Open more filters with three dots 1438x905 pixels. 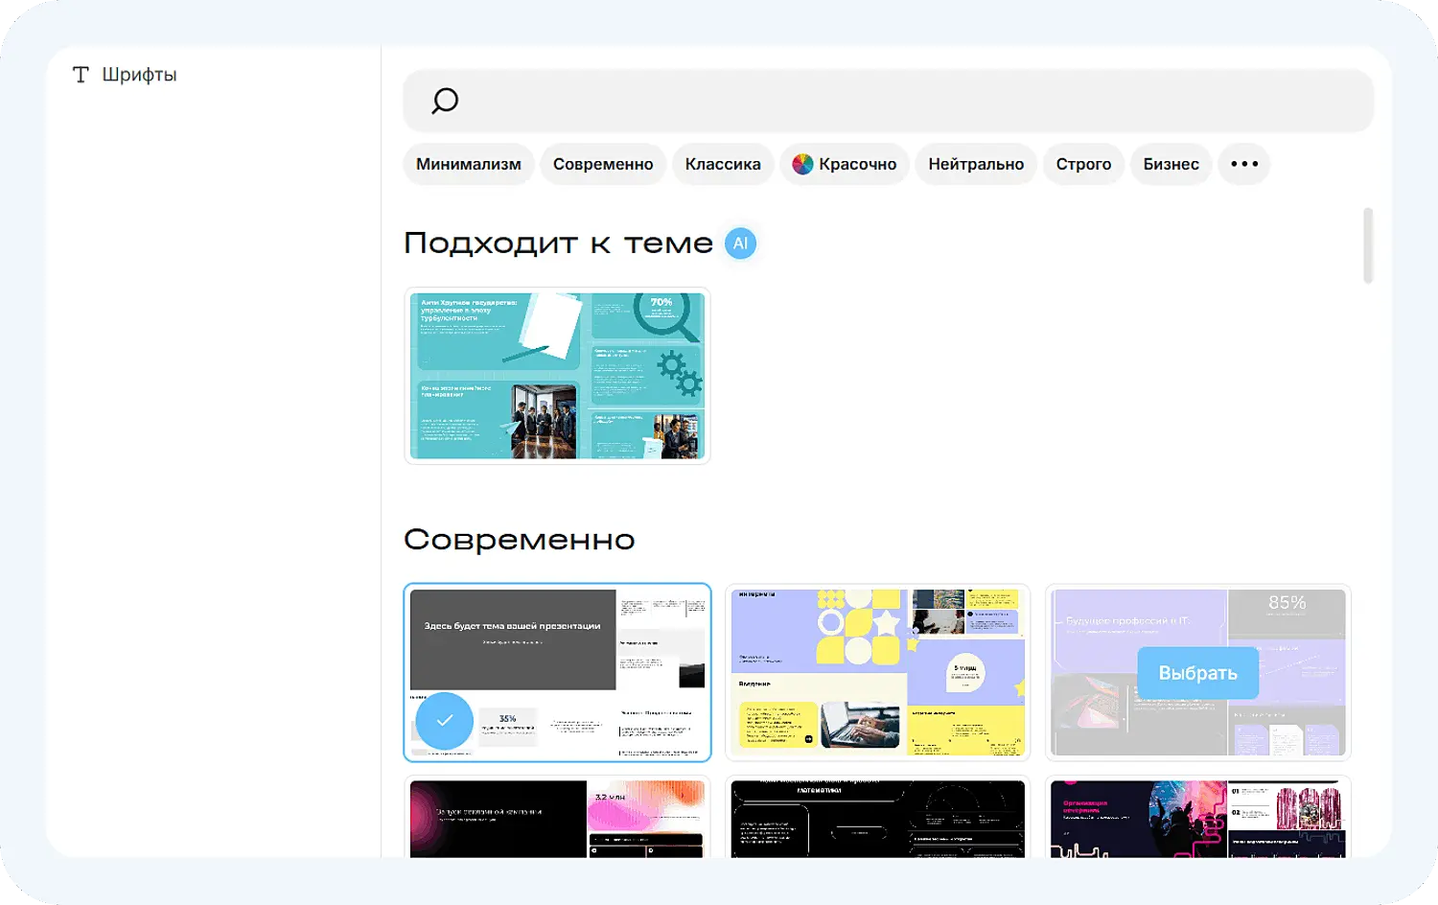tap(1244, 164)
